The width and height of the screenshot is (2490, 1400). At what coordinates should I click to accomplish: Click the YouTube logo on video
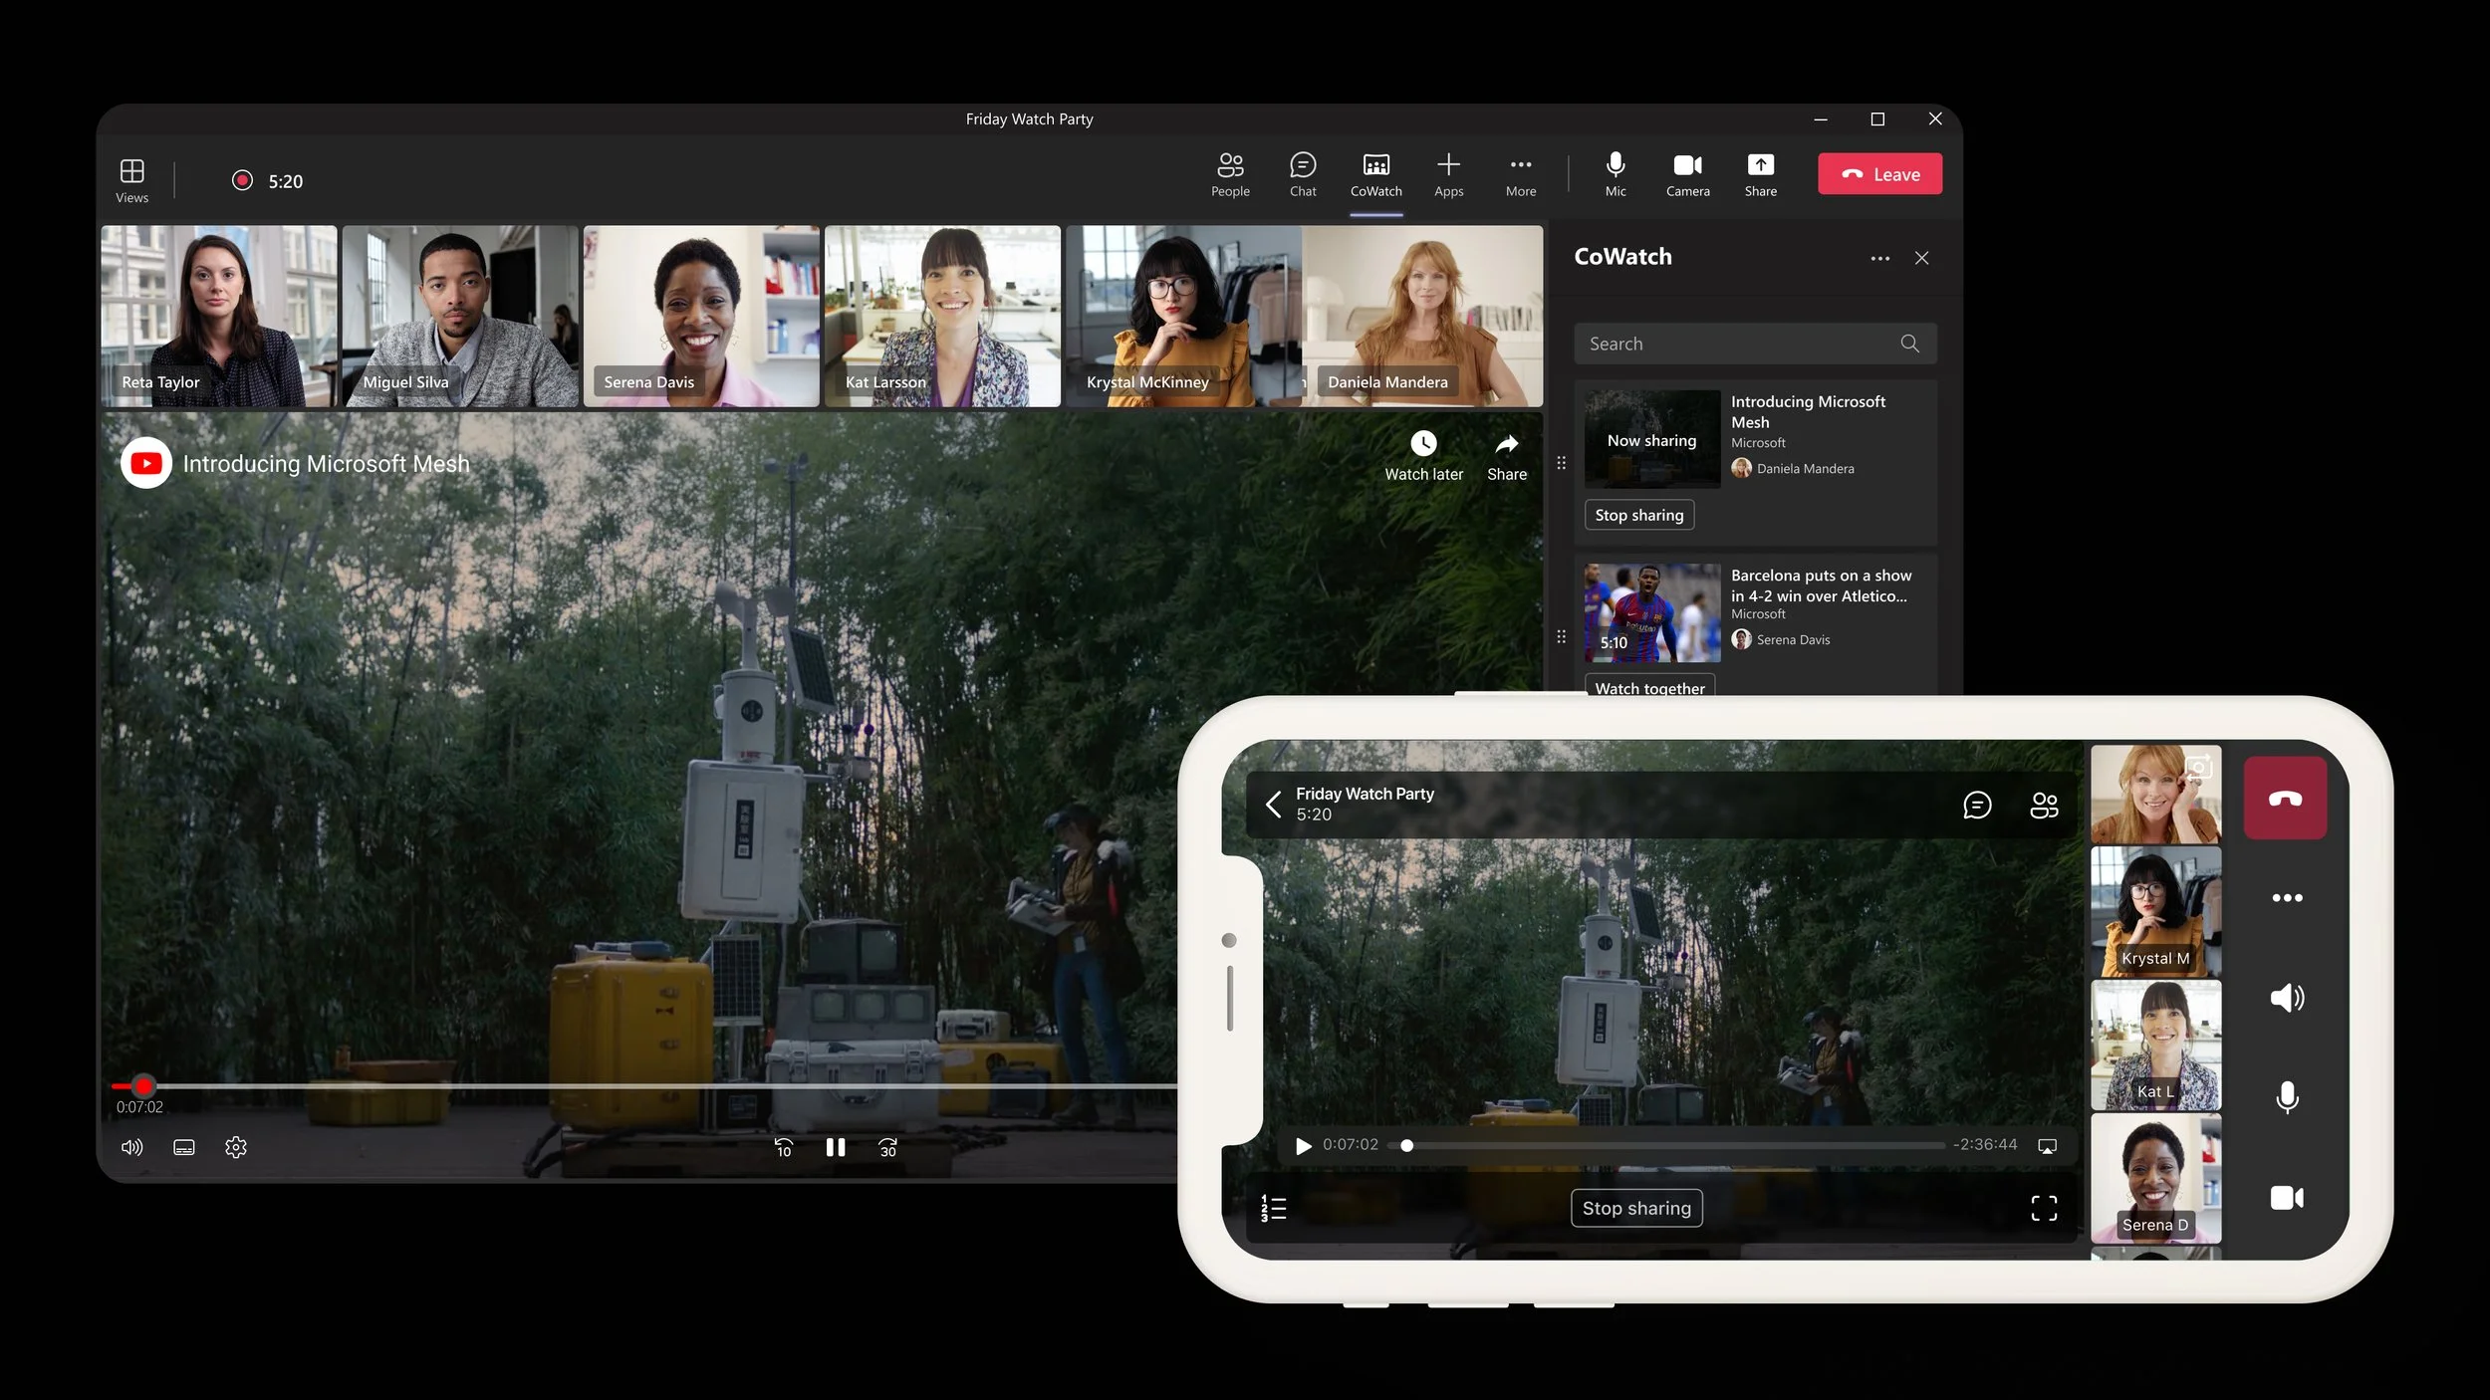point(146,463)
